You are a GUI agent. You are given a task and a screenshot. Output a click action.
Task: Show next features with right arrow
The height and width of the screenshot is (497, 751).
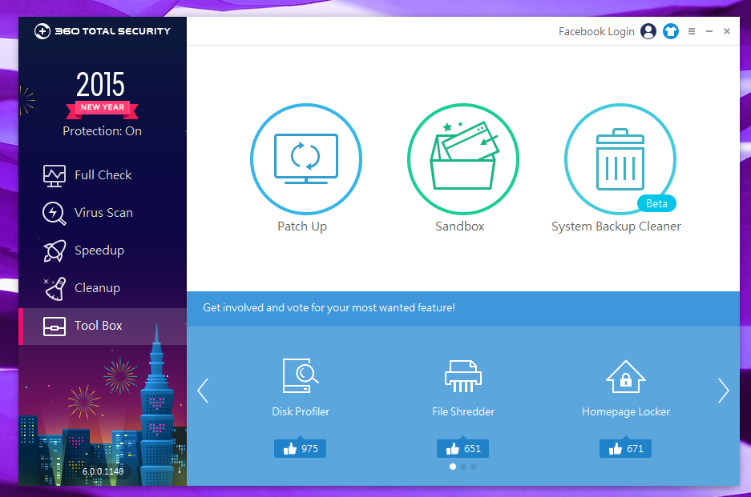pyautogui.click(x=723, y=391)
